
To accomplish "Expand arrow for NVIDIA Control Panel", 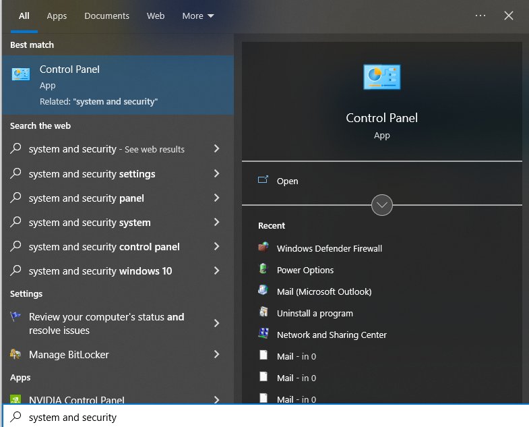I will pos(216,399).
